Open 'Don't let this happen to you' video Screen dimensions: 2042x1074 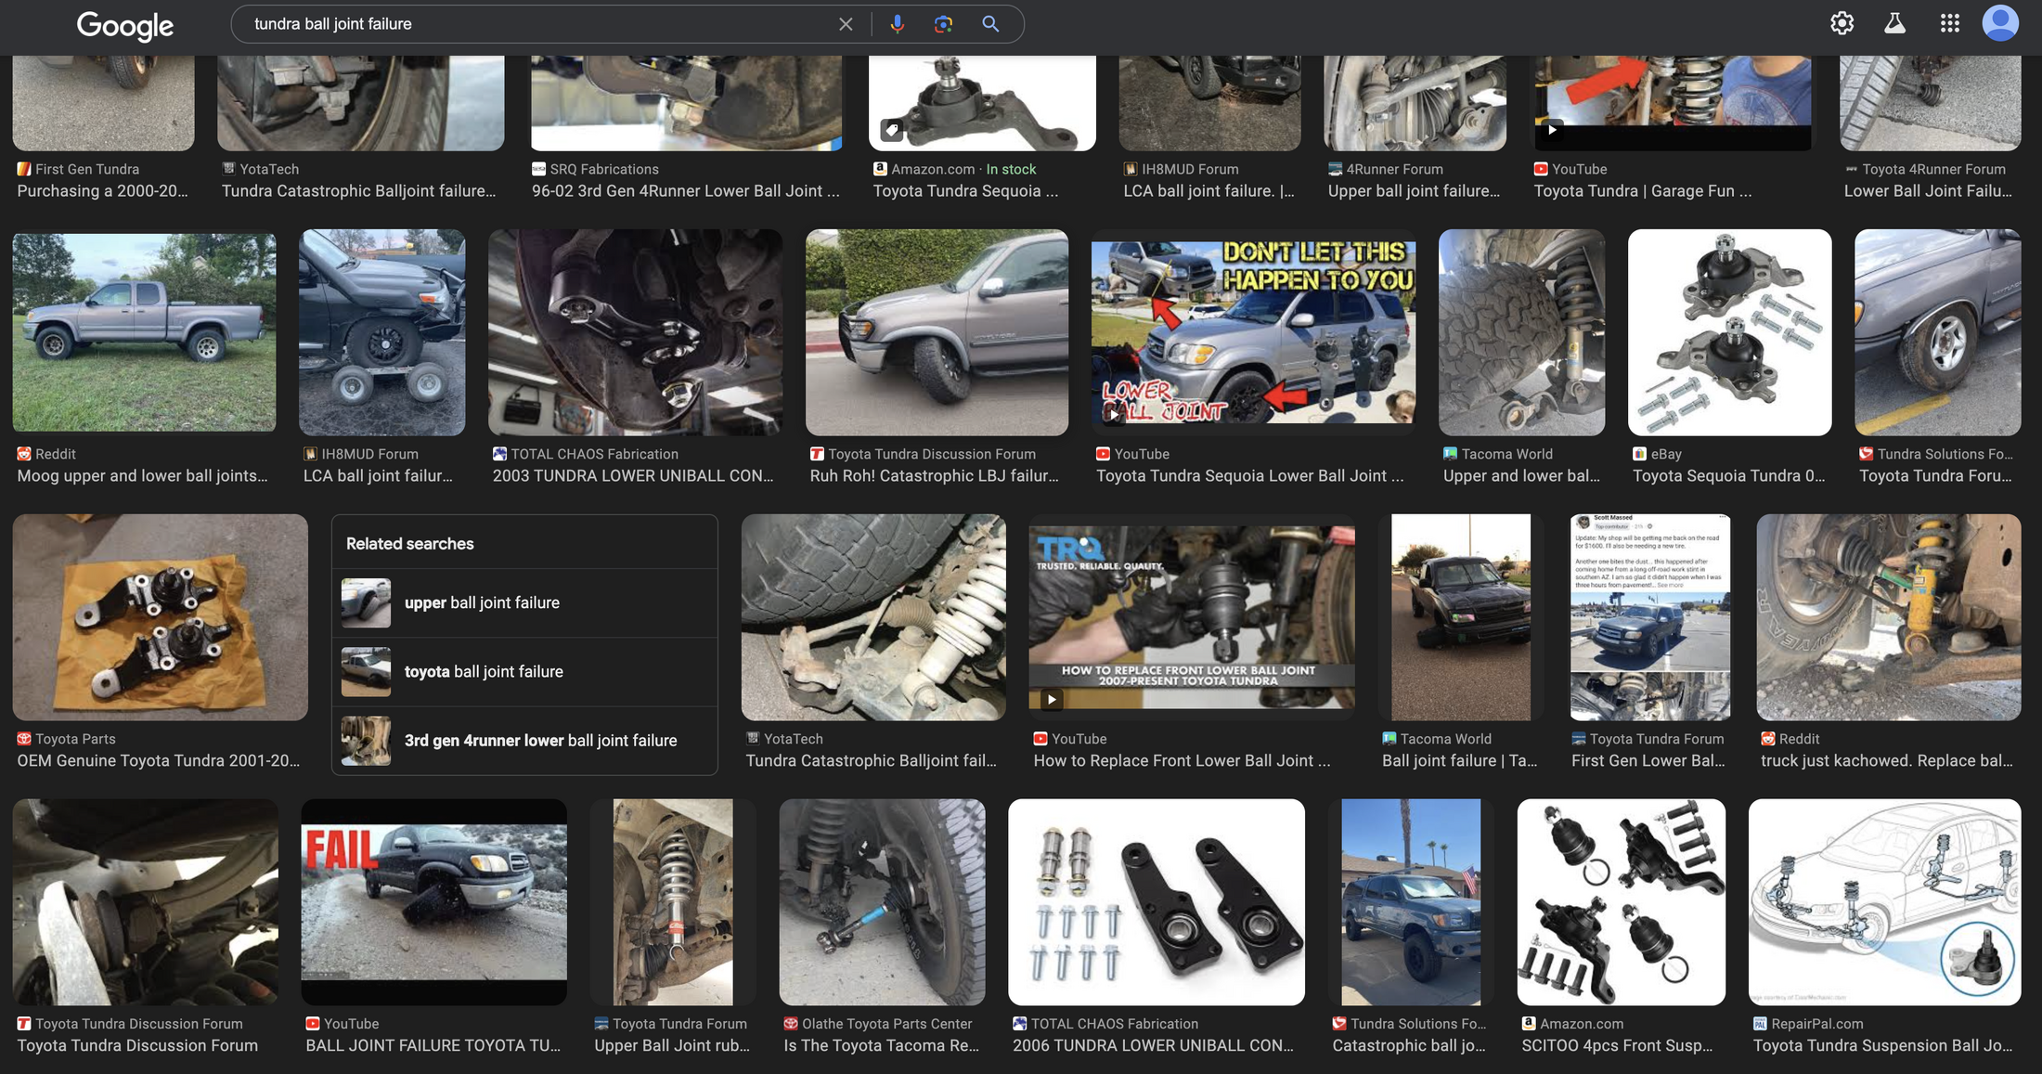tap(1253, 332)
